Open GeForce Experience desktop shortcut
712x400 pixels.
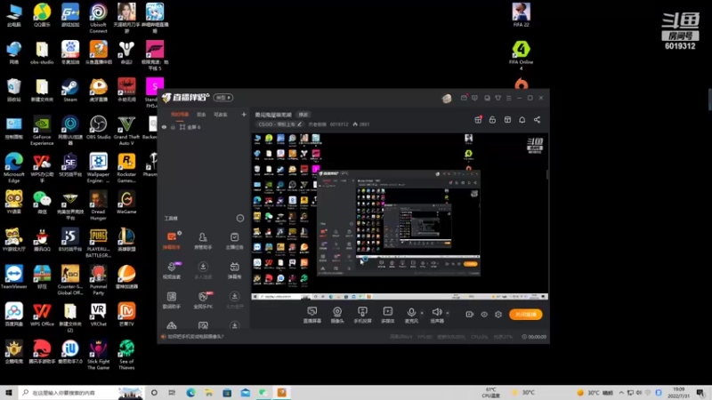42,131
